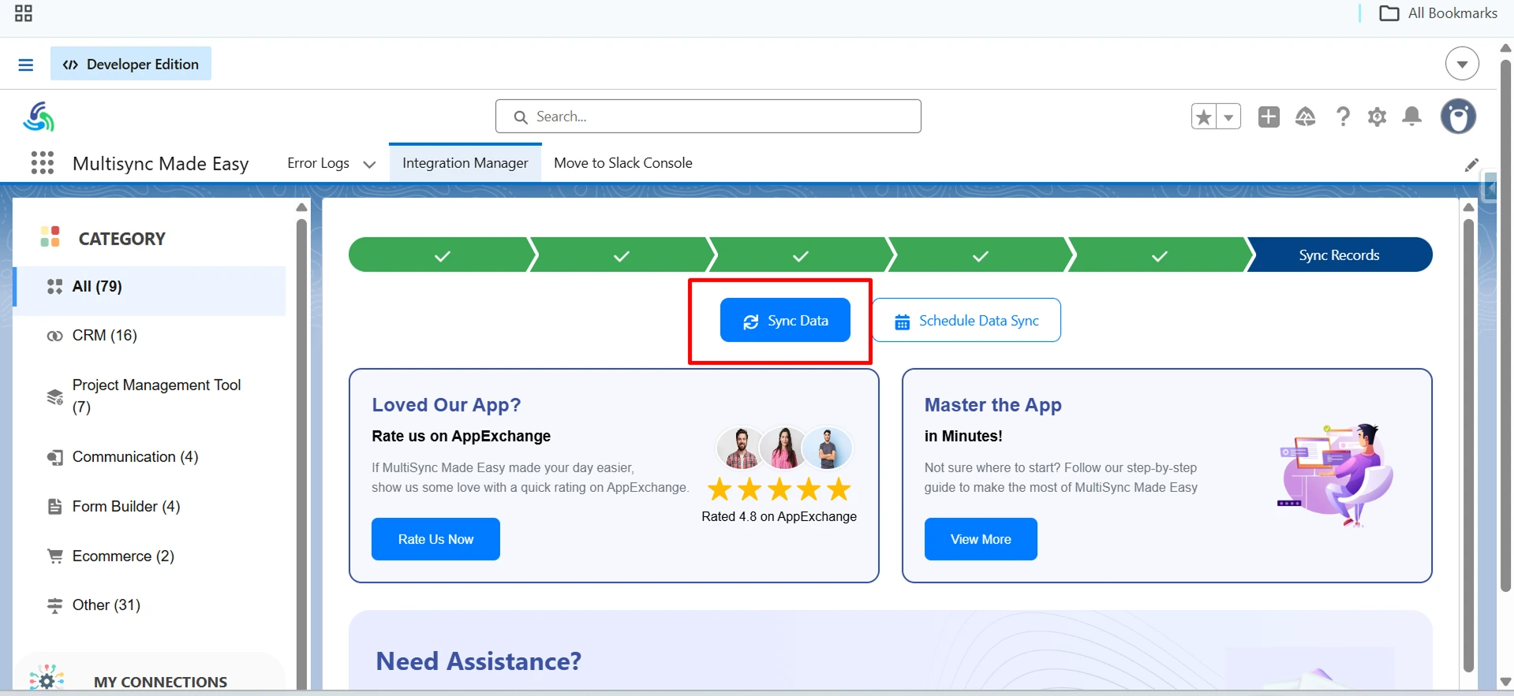Click the View More button

point(981,539)
